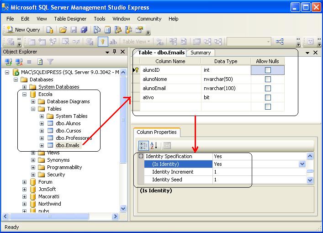Expand the Database Diagrams folder
Screen dimensions: 323x233
pos(33,101)
